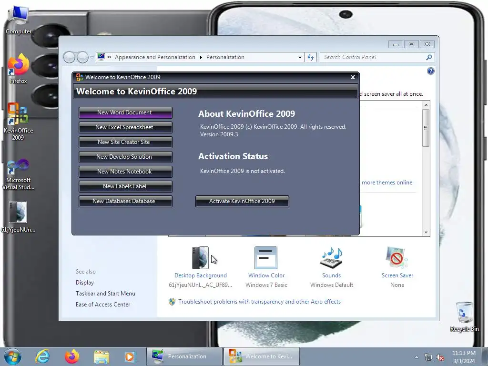Select the Firefox desktop shortcut

click(19, 69)
